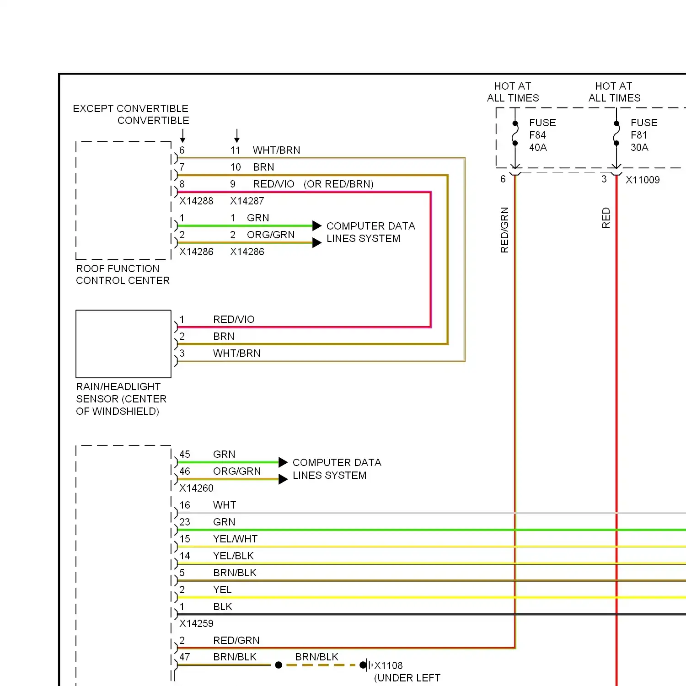Select the RAIN/HEADLIGHT SENSOR label
Viewport: 686px width, 686px height.
click(x=121, y=399)
